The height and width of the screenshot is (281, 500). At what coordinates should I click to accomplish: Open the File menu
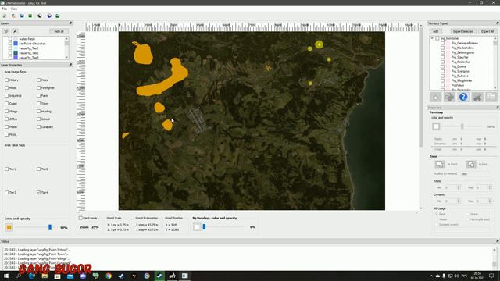(x=4, y=9)
